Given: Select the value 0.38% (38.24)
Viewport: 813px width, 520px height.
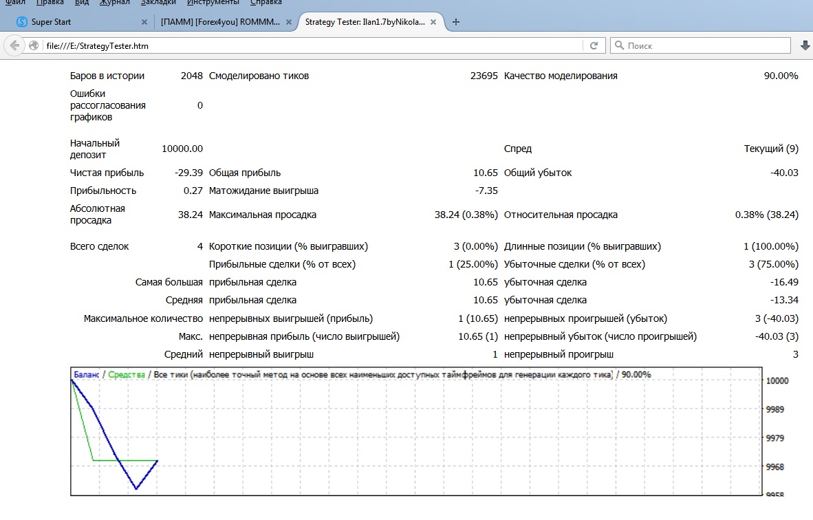Looking at the screenshot, I should [767, 215].
